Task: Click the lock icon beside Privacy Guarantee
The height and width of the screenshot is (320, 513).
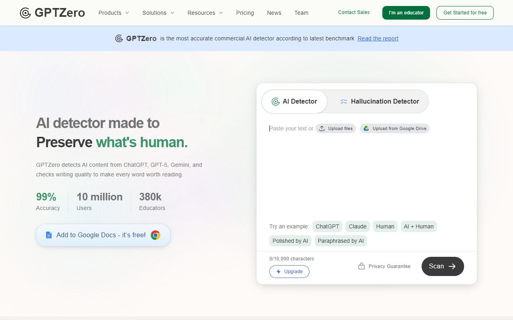Action: (361, 266)
